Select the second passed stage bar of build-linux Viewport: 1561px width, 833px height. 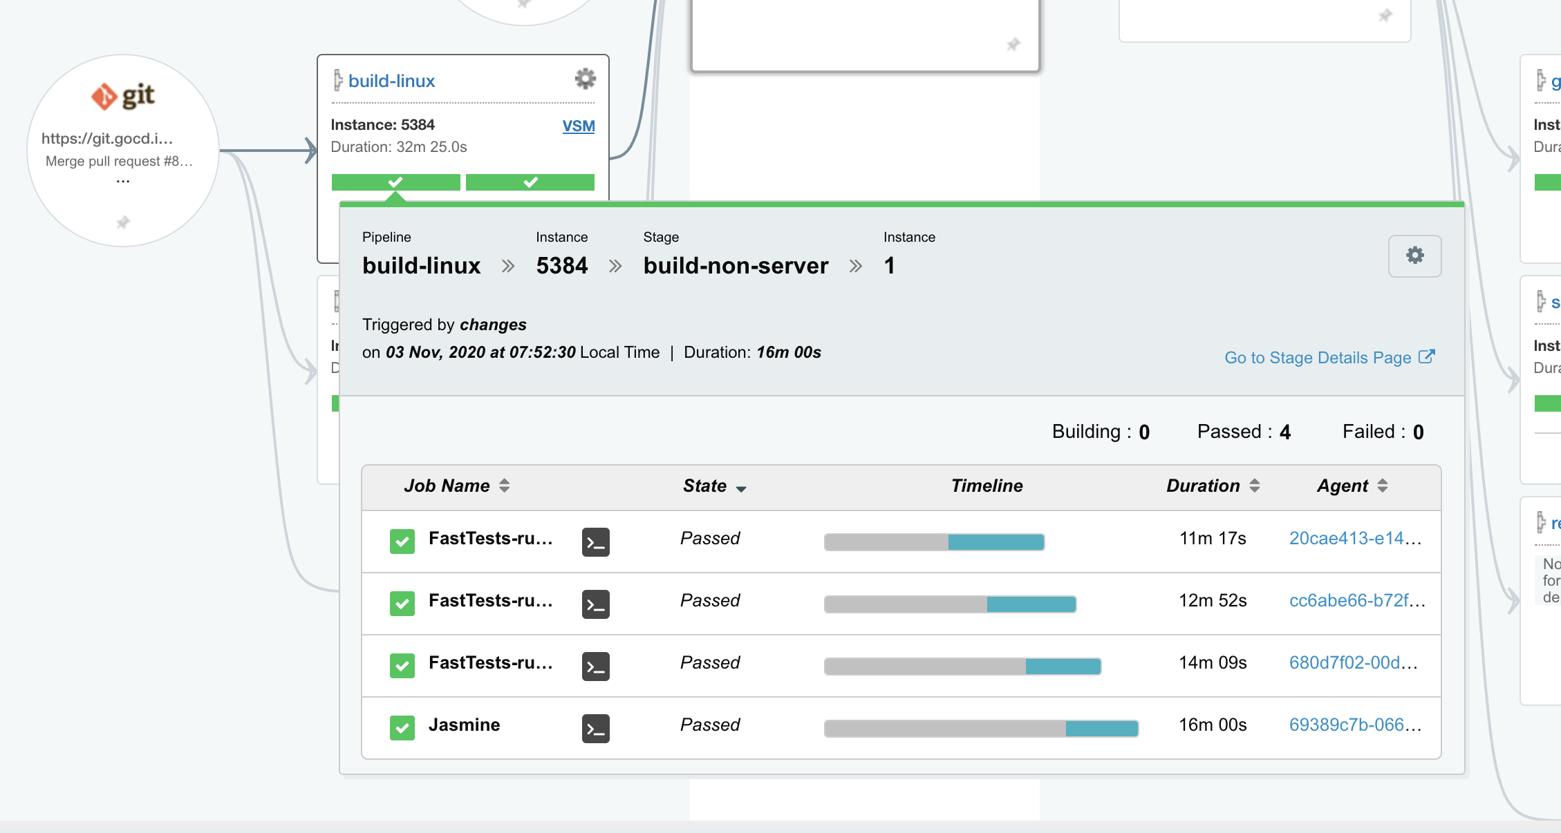point(530,182)
